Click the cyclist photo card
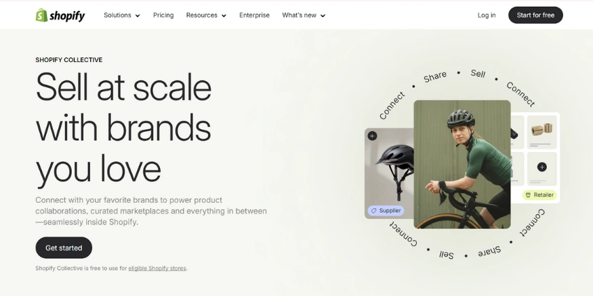593x296 pixels. pos(462,164)
